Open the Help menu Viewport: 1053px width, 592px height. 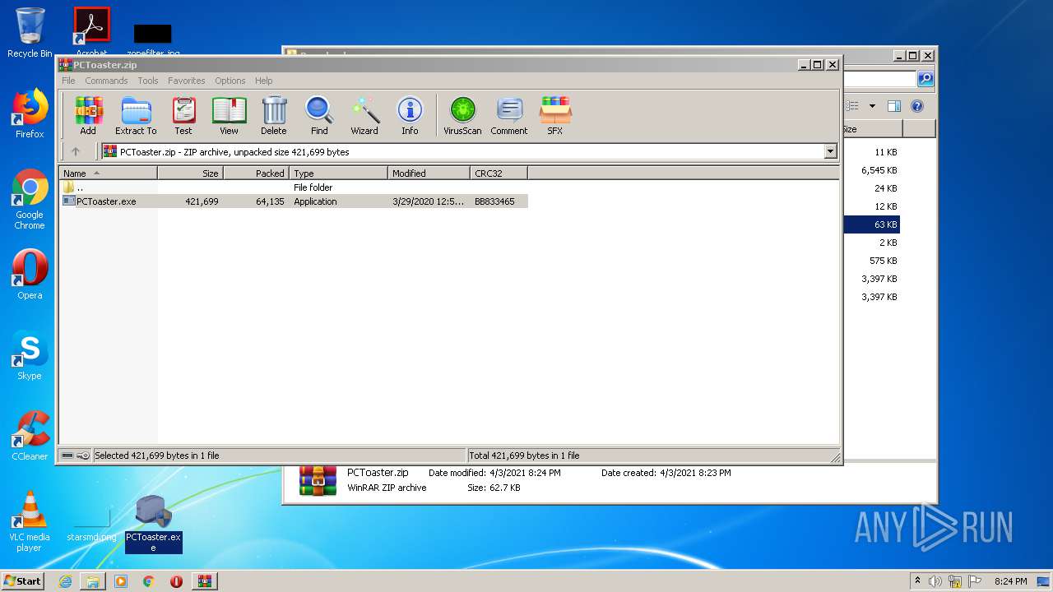pos(263,81)
